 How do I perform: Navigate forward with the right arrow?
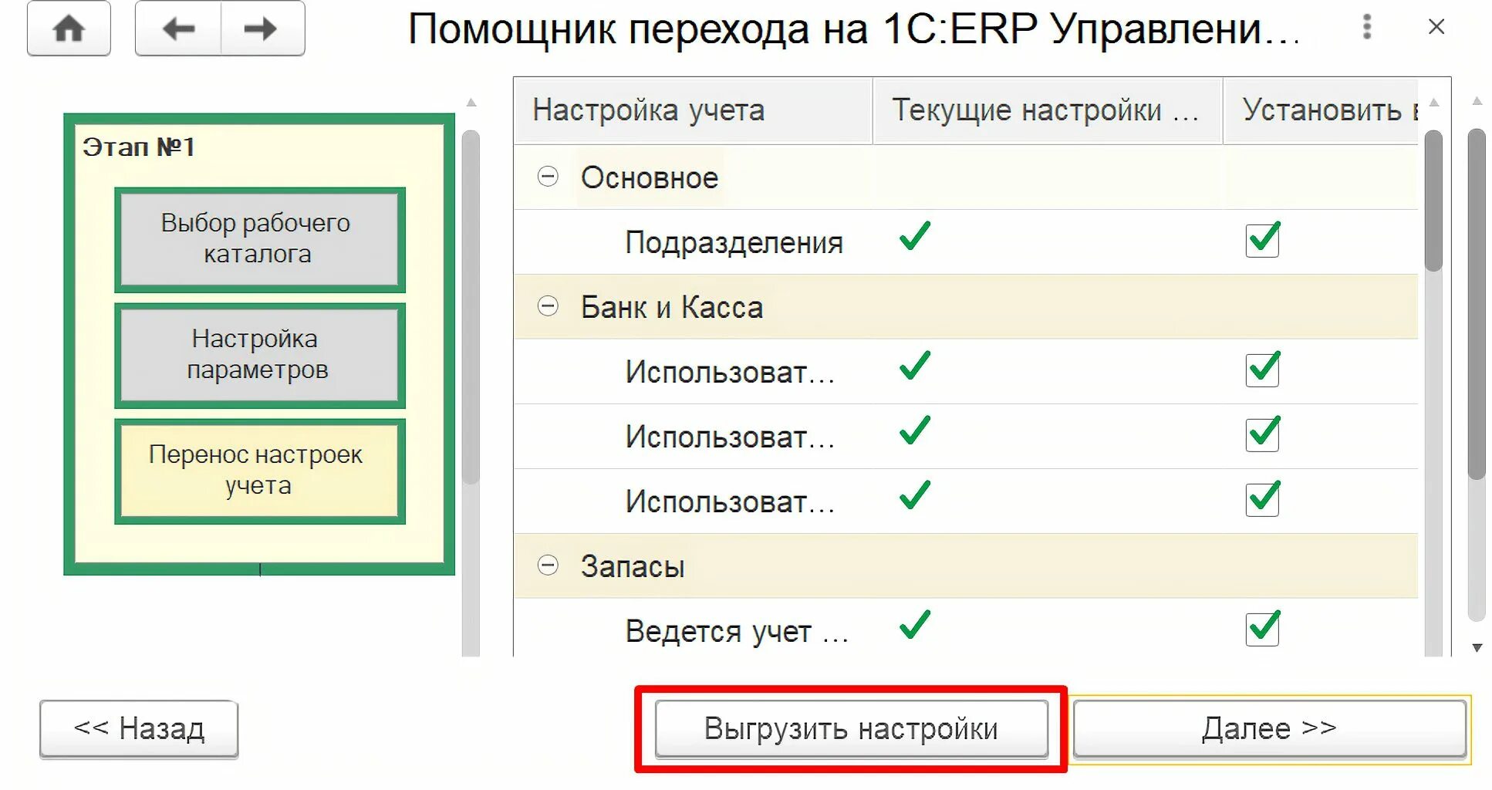click(262, 29)
